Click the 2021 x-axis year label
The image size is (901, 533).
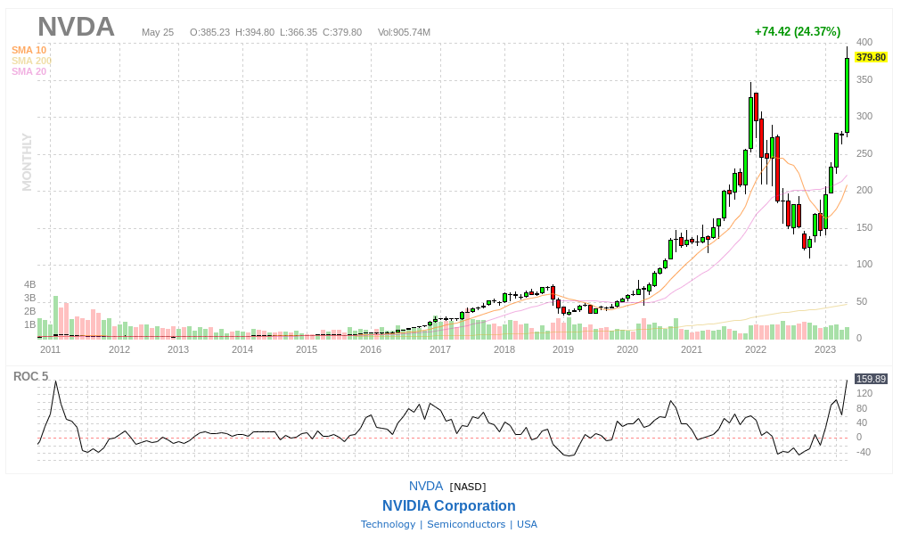(x=692, y=349)
